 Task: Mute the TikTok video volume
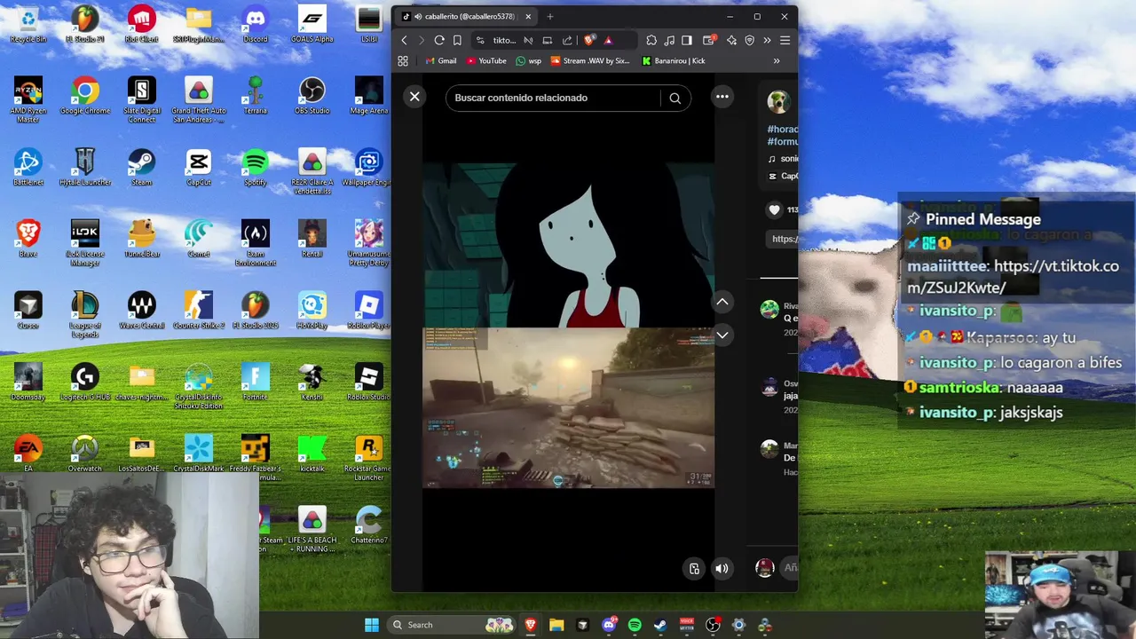[722, 569]
